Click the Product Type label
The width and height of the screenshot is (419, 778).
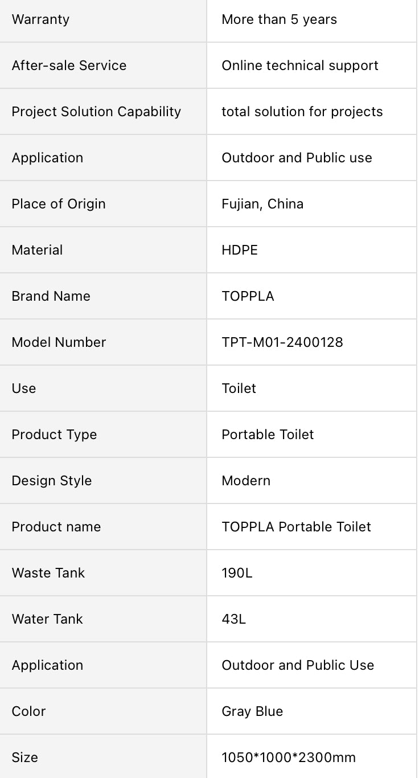pyautogui.click(x=54, y=435)
